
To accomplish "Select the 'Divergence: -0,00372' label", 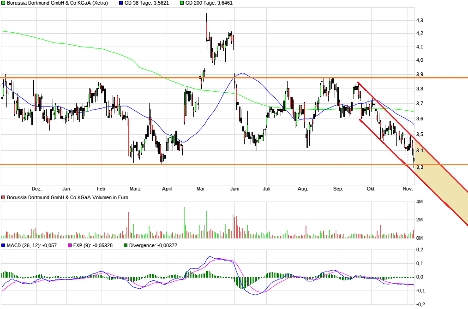I will [153, 245].
